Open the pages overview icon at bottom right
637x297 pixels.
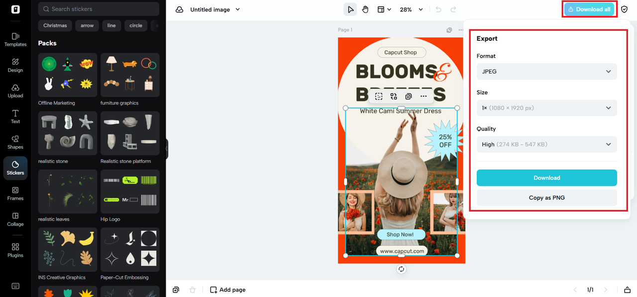627,290
